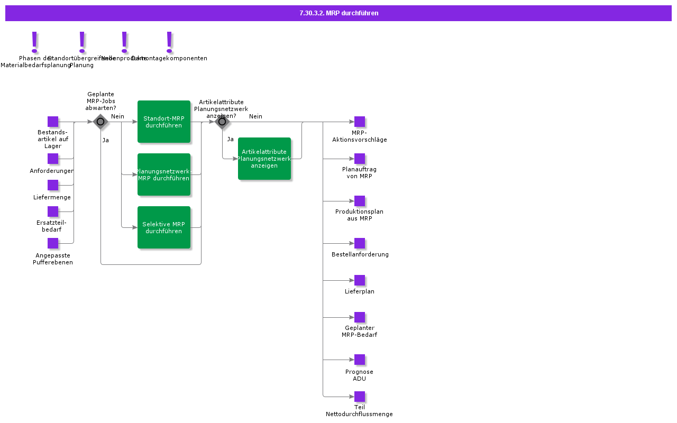Open the Standort-MRP durchführen process box
Viewport: 677px width, 423px height.
164,122
